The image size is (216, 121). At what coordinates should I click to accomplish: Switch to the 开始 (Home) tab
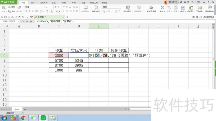23,3
